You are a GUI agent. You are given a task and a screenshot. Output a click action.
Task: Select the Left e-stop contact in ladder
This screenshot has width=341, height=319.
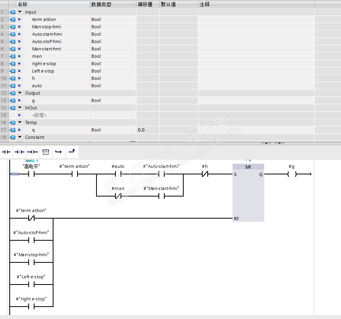[31, 285]
